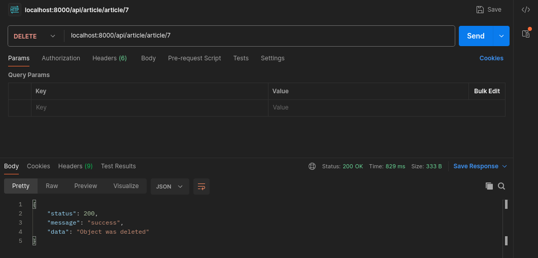Switch to the Authorization tab
Viewport: 538px width, 258px height.
[61, 58]
